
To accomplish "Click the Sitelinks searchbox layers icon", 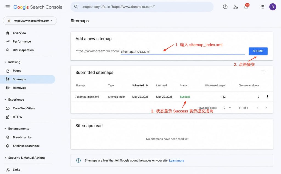I will tap(7, 146).
